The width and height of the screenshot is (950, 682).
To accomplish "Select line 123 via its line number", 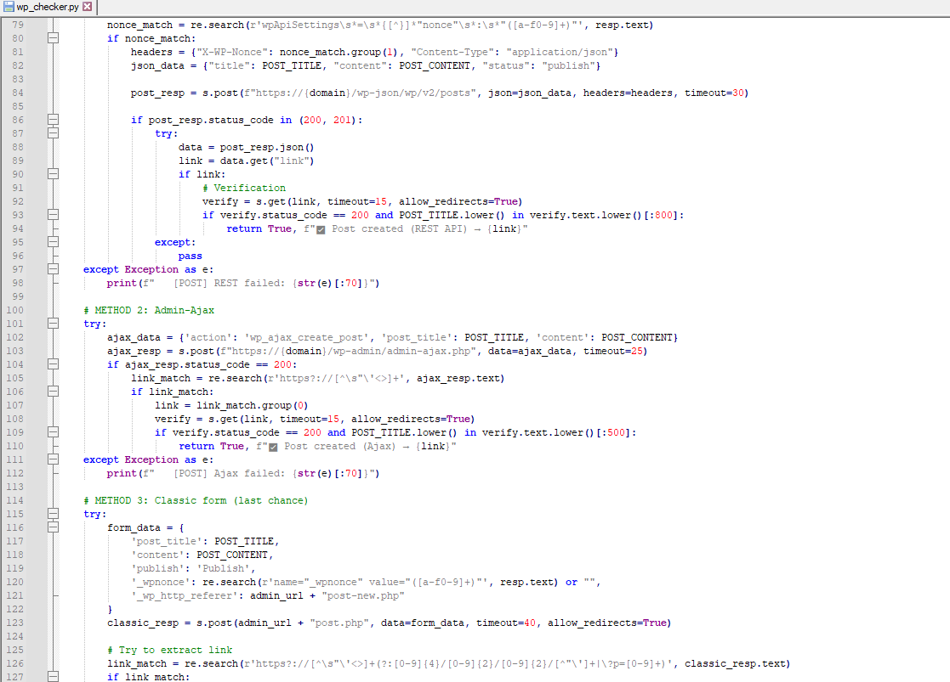I will 15,623.
